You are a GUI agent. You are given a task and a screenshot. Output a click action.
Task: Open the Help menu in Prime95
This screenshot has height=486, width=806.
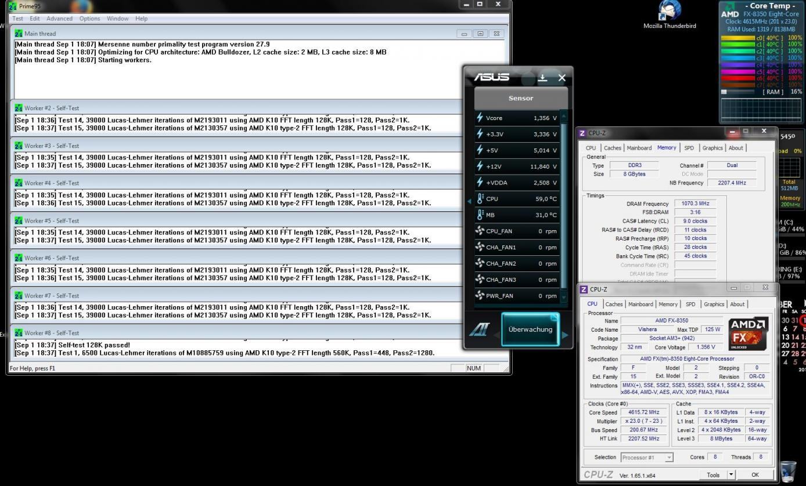(142, 19)
